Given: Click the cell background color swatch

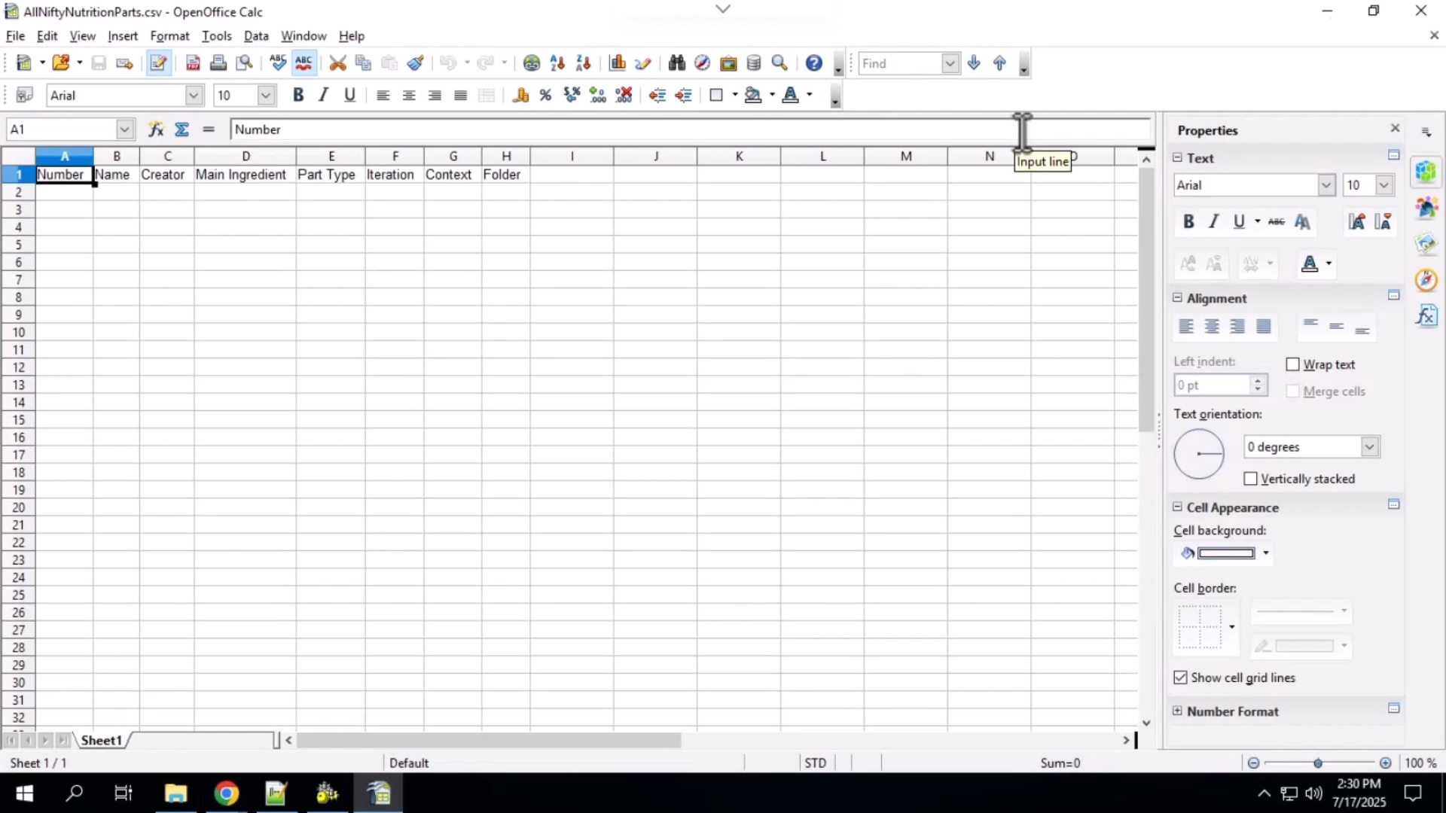Looking at the screenshot, I should pyautogui.click(x=1226, y=553).
